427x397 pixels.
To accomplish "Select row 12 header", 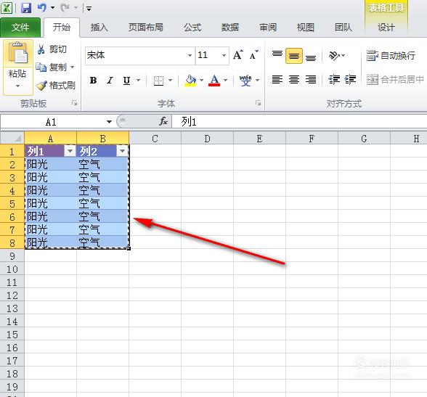I will point(12,295).
